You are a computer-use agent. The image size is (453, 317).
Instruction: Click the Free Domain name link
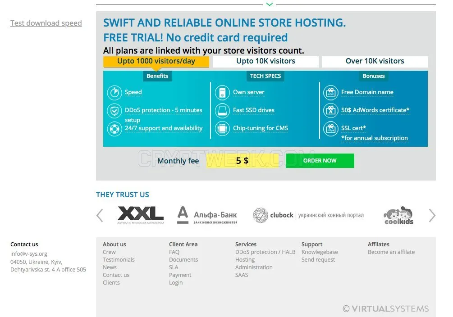[367, 92]
